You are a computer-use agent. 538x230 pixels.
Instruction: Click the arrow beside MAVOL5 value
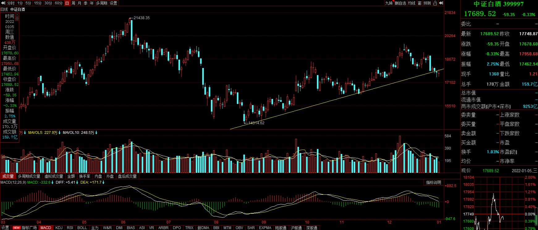[60, 133]
